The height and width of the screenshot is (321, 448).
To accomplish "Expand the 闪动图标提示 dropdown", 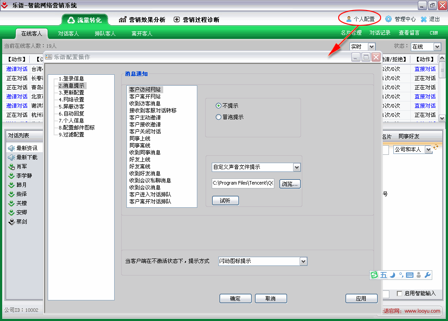I will [304, 262].
